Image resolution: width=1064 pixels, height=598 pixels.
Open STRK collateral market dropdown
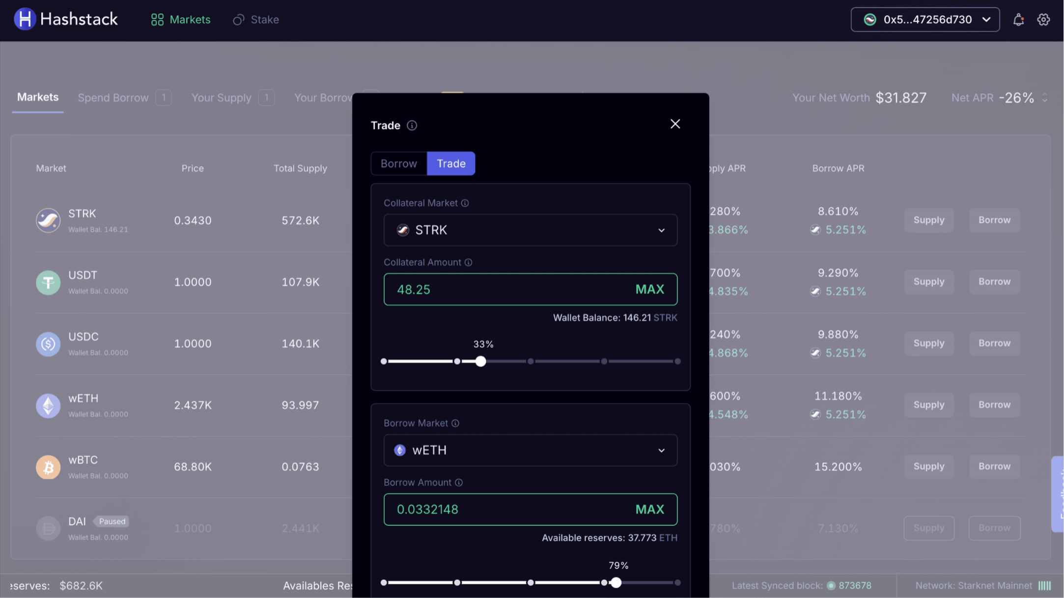click(x=530, y=230)
